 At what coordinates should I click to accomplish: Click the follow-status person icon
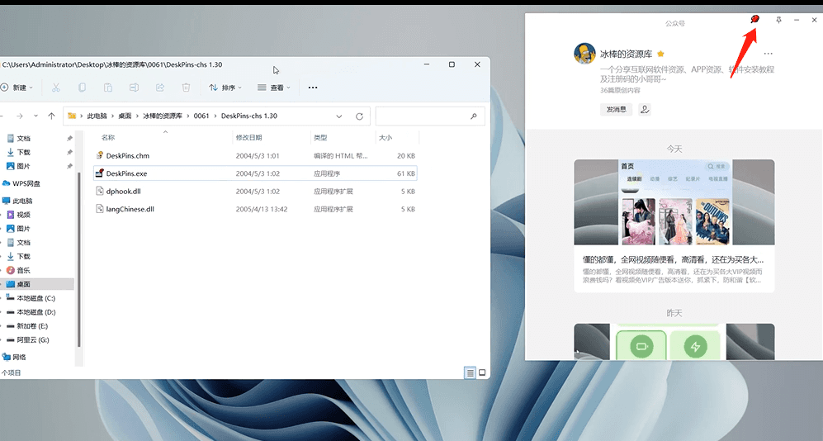[645, 109]
